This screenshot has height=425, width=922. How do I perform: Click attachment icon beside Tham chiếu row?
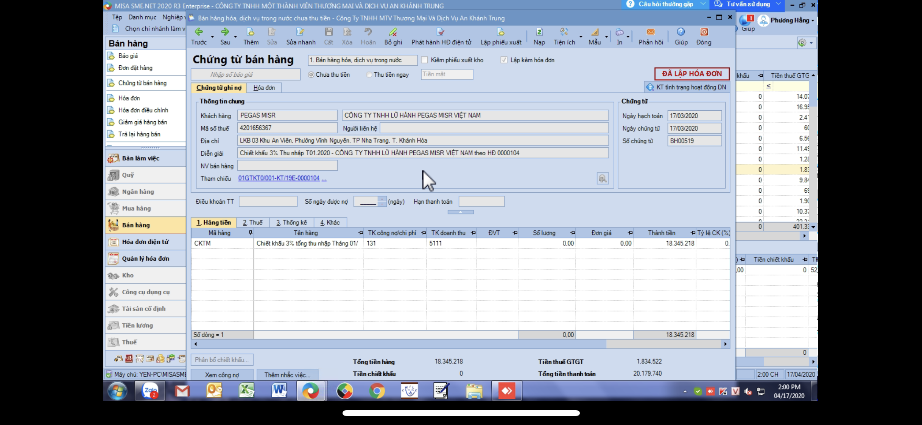point(603,179)
